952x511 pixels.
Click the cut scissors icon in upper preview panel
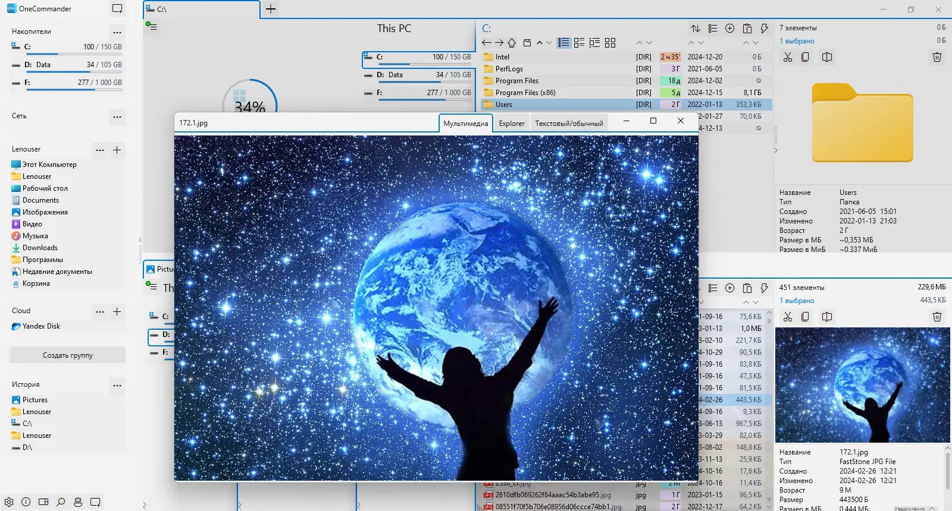coord(788,57)
